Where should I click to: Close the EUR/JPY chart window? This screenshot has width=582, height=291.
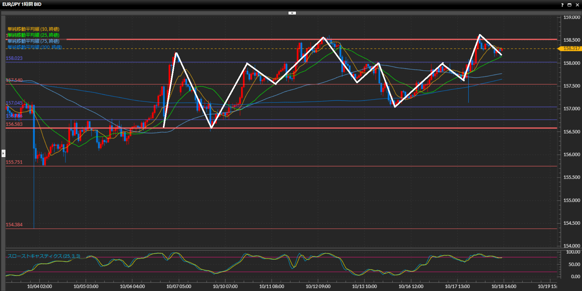point(577,5)
